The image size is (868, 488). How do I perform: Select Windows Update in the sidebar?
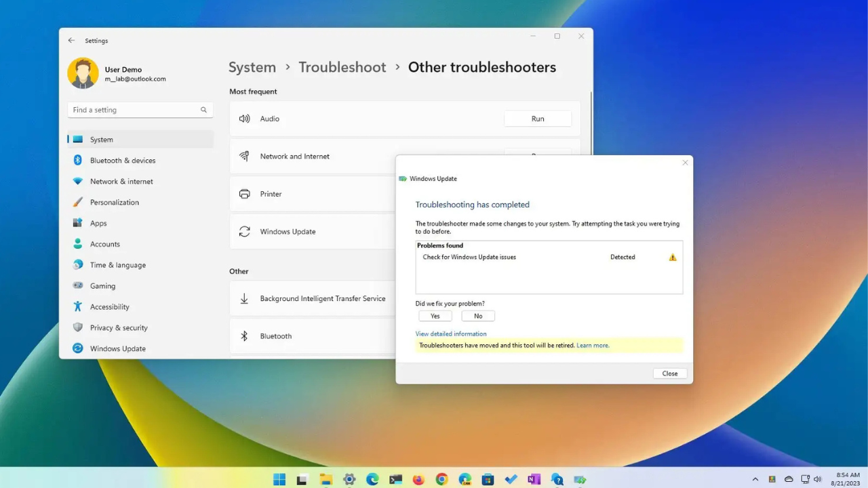click(x=117, y=348)
